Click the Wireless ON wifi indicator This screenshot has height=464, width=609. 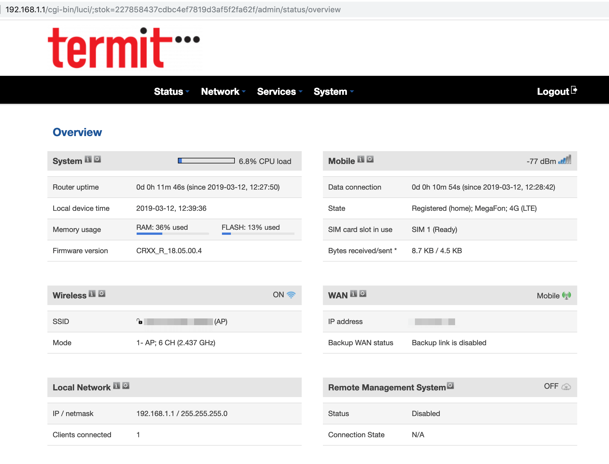tap(291, 295)
